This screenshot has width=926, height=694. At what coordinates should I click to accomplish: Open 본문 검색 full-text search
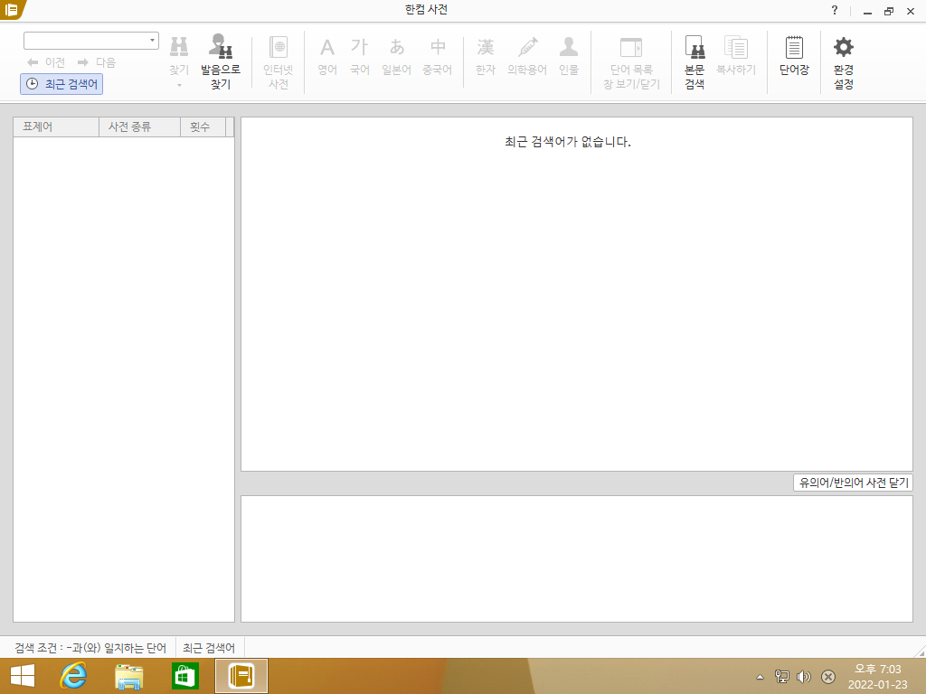(x=694, y=62)
